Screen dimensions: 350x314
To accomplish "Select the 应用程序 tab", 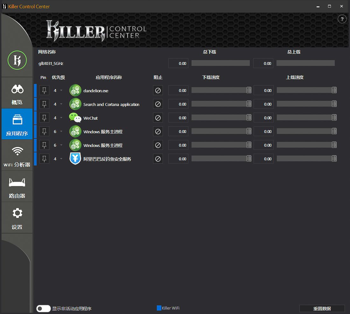I will click(x=17, y=124).
